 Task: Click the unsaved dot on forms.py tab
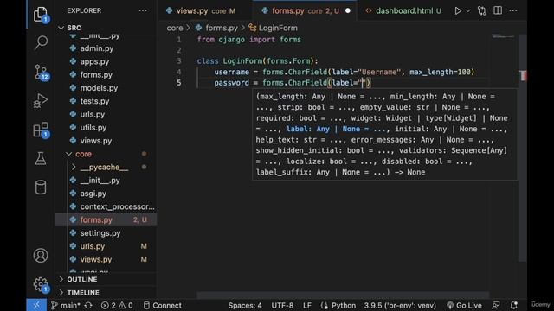[348, 11]
